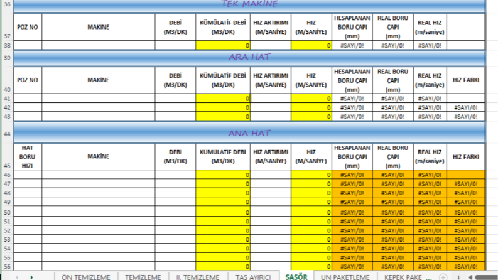The image size is (498, 280).
Task: Switch to the TAŞ AYIRICI sheet tab
Action: pyautogui.click(x=253, y=277)
